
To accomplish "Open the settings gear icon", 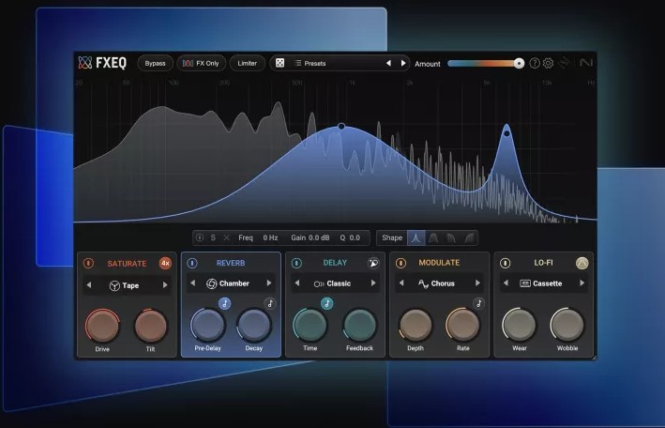I will click(548, 63).
